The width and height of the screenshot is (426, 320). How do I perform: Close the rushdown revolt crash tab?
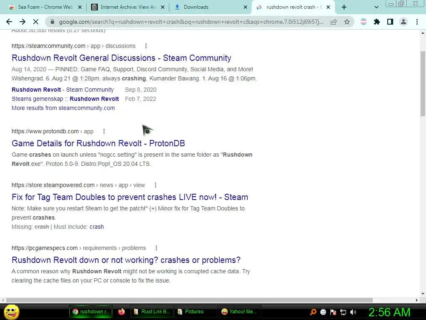pyautogui.click(x=328, y=7)
